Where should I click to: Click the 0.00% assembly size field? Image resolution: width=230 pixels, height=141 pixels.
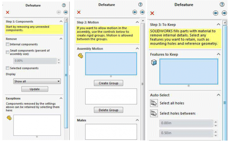pos(35,61)
